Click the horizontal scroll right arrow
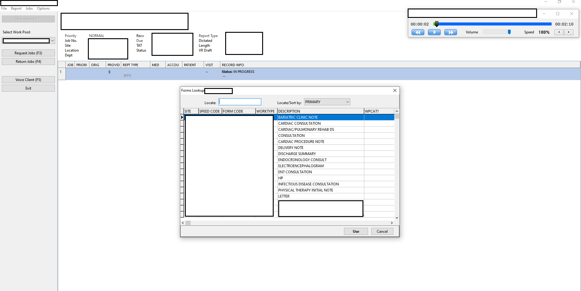The width and height of the screenshot is (581, 291). 392,223
